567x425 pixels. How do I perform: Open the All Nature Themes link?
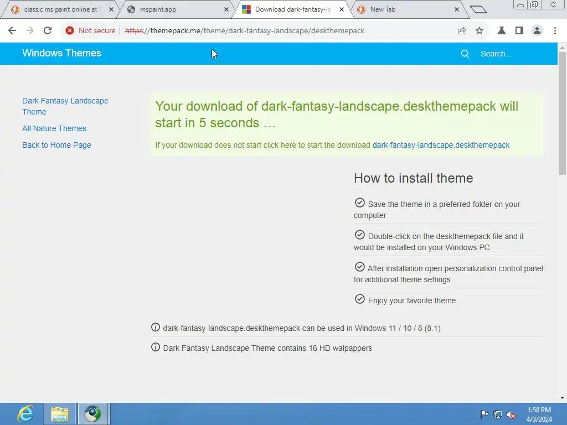(54, 128)
